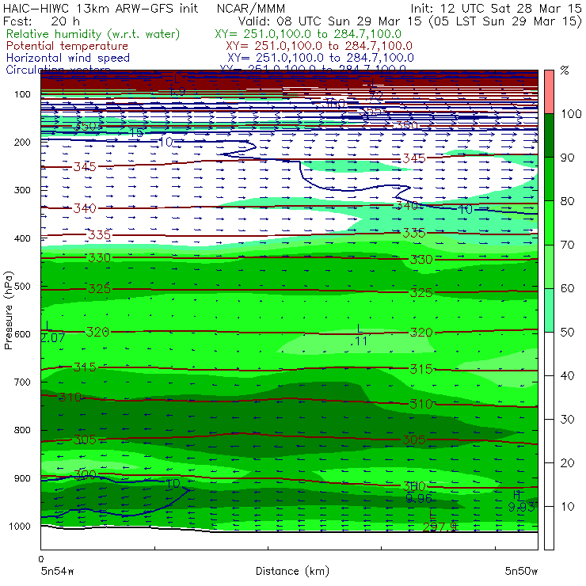The image size is (586, 586).
Task: Click the '20' colorbar scale label
Action: click(x=567, y=463)
